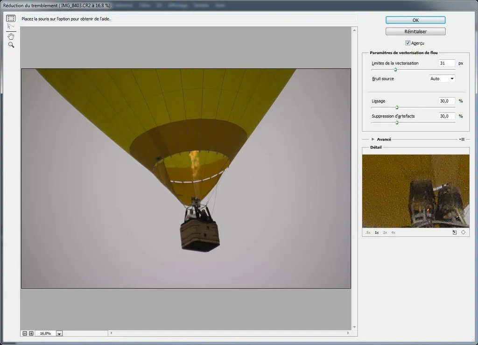
Task: Activate the Hand tool
Action: pyautogui.click(x=11, y=36)
